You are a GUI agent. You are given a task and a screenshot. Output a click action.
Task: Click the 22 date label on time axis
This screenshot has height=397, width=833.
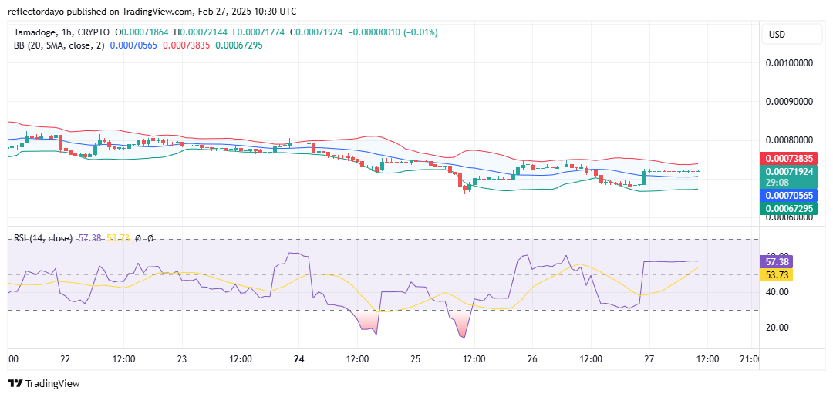click(x=66, y=359)
